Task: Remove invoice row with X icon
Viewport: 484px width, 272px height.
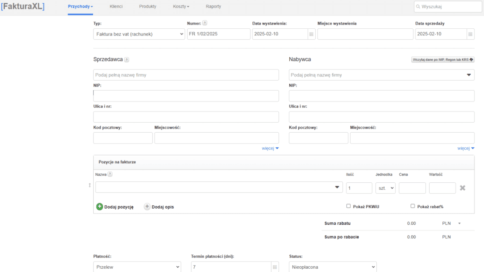Action: tap(463, 188)
